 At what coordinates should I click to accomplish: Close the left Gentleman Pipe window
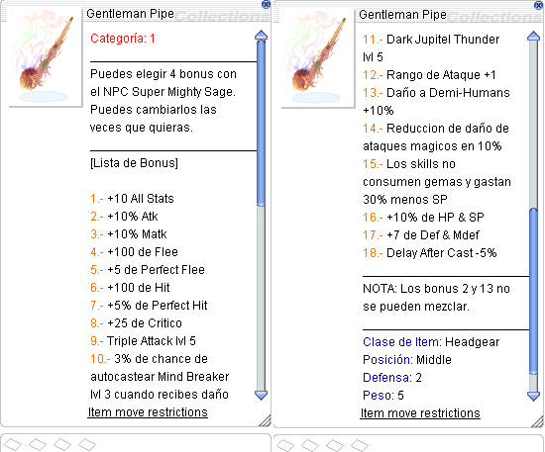point(266,4)
